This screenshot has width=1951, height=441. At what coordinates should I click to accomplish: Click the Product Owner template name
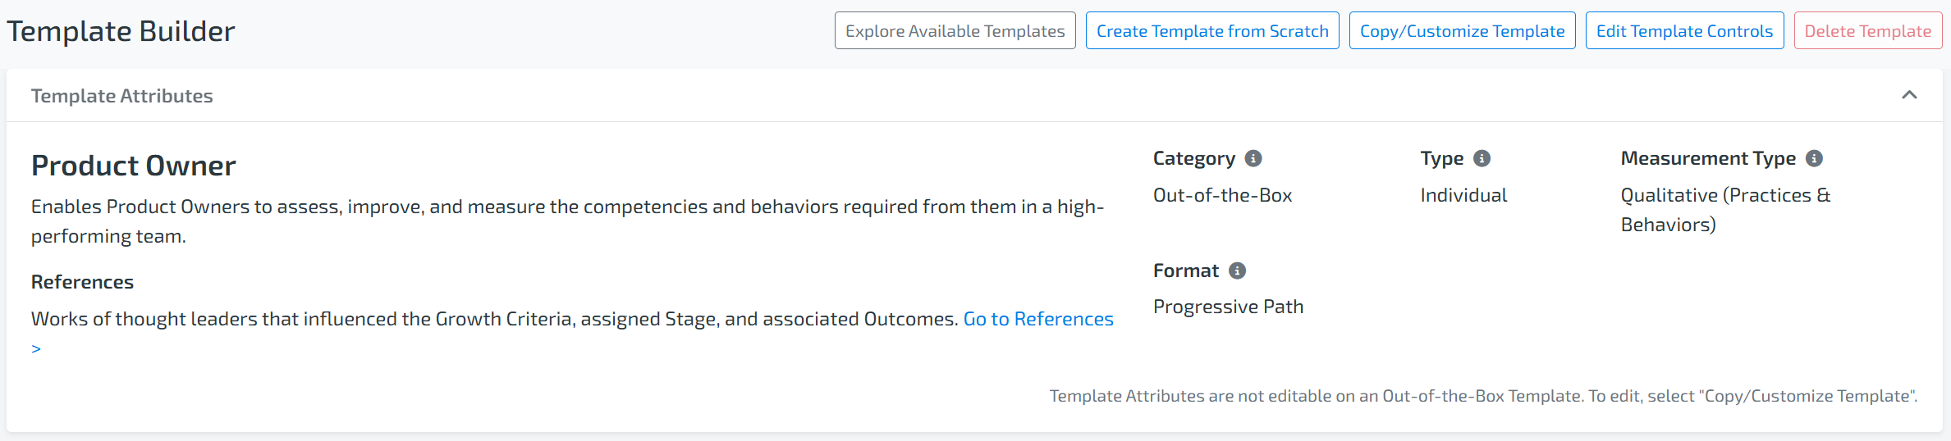coord(134,166)
